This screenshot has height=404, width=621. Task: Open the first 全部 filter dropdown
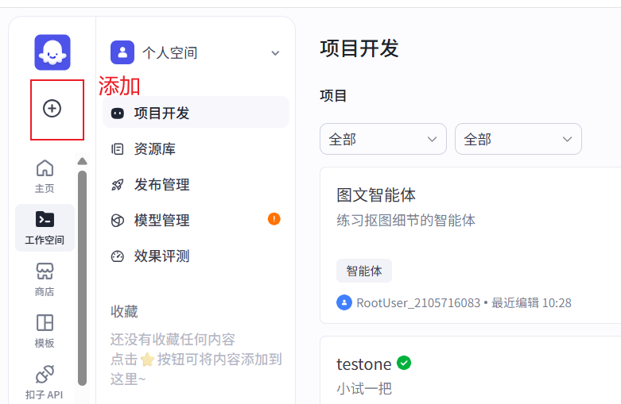pos(383,139)
